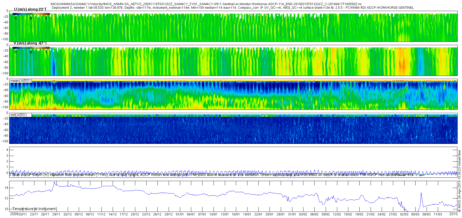Click the "20/11" date tick label
The width and height of the screenshot is (462, 218).
click(x=23, y=214)
